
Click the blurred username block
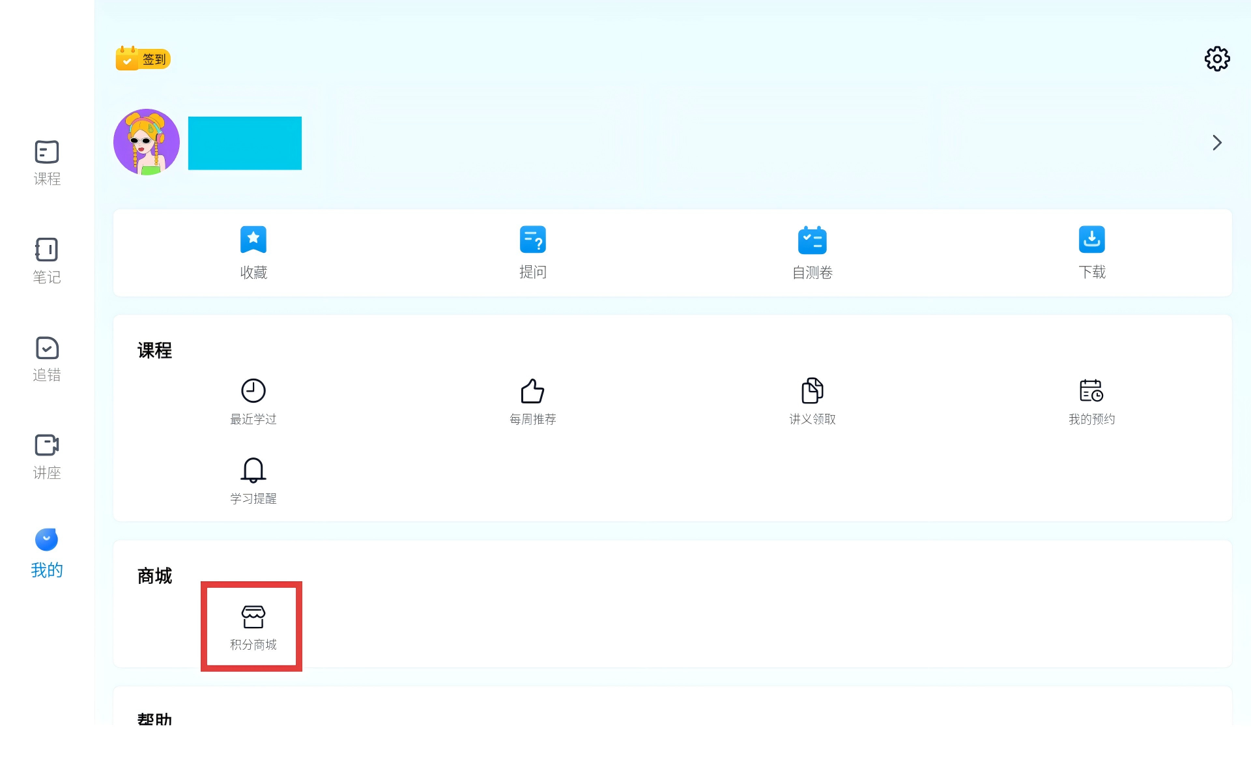[245, 143]
